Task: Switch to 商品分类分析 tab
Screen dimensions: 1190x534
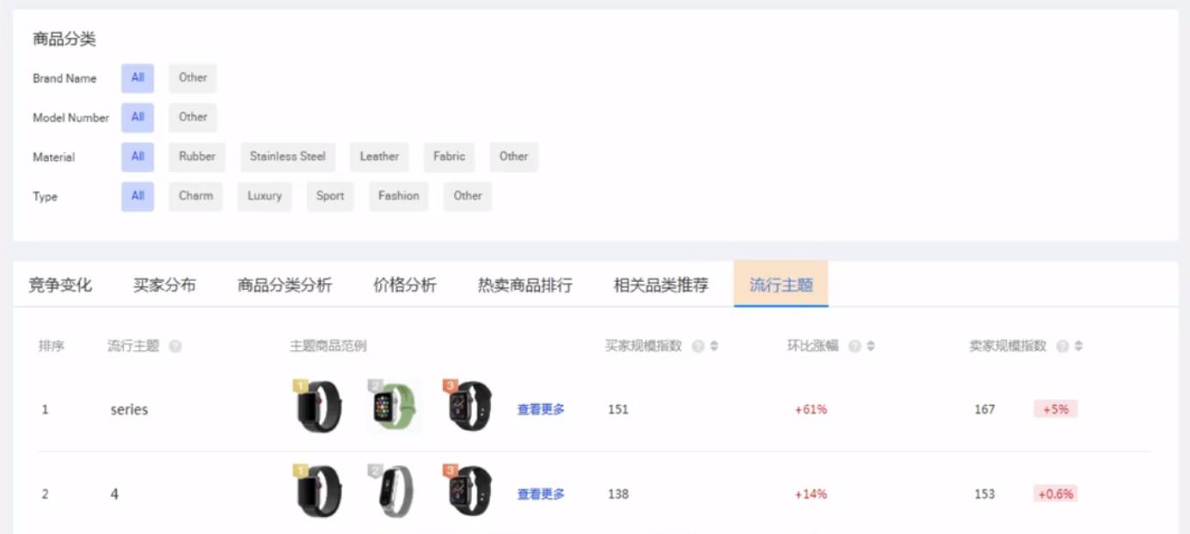Action: tap(285, 285)
